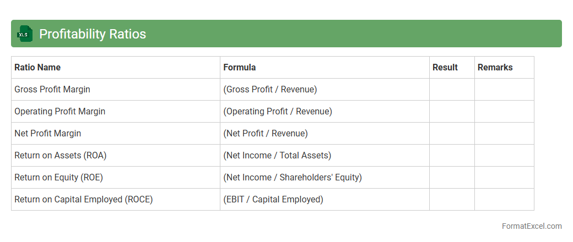The width and height of the screenshot is (573, 242).
Task: Select the Result column header
Action: [x=445, y=68]
